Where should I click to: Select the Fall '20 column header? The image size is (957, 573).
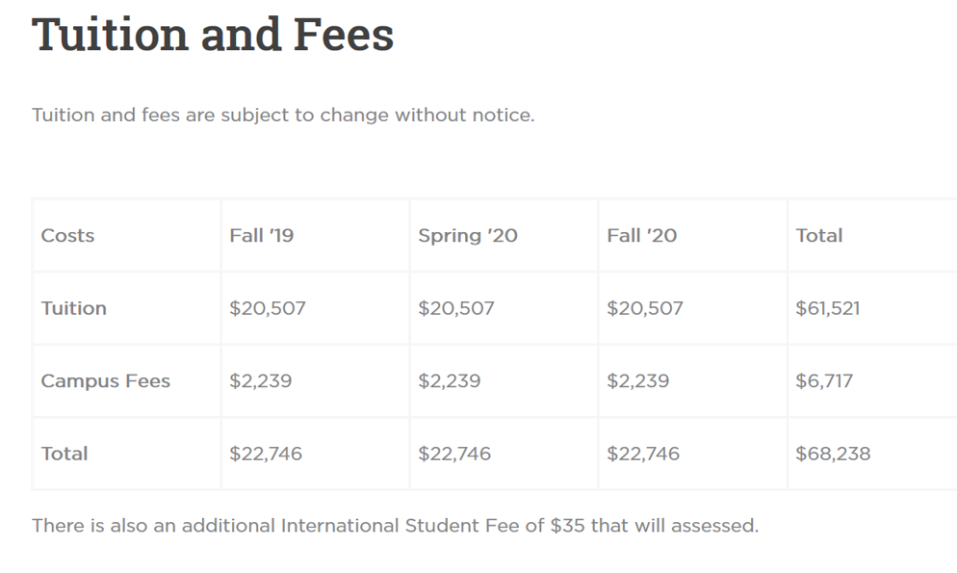(642, 236)
